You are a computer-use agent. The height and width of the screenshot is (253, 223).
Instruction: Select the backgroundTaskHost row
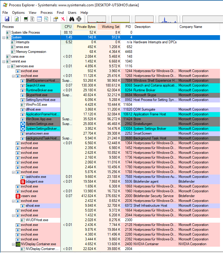(x=110, y=139)
